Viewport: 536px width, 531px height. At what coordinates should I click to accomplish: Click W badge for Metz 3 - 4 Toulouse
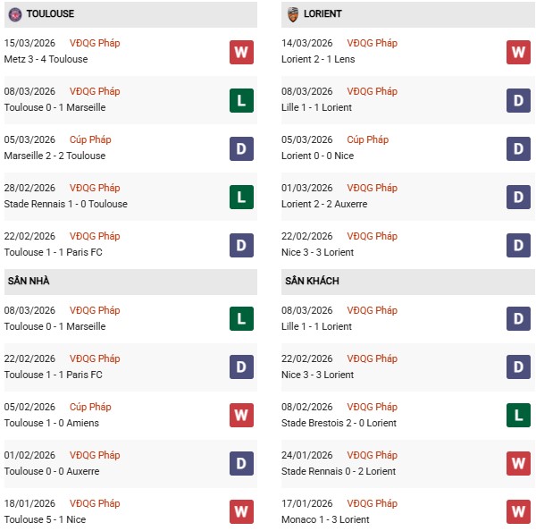(241, 52)
